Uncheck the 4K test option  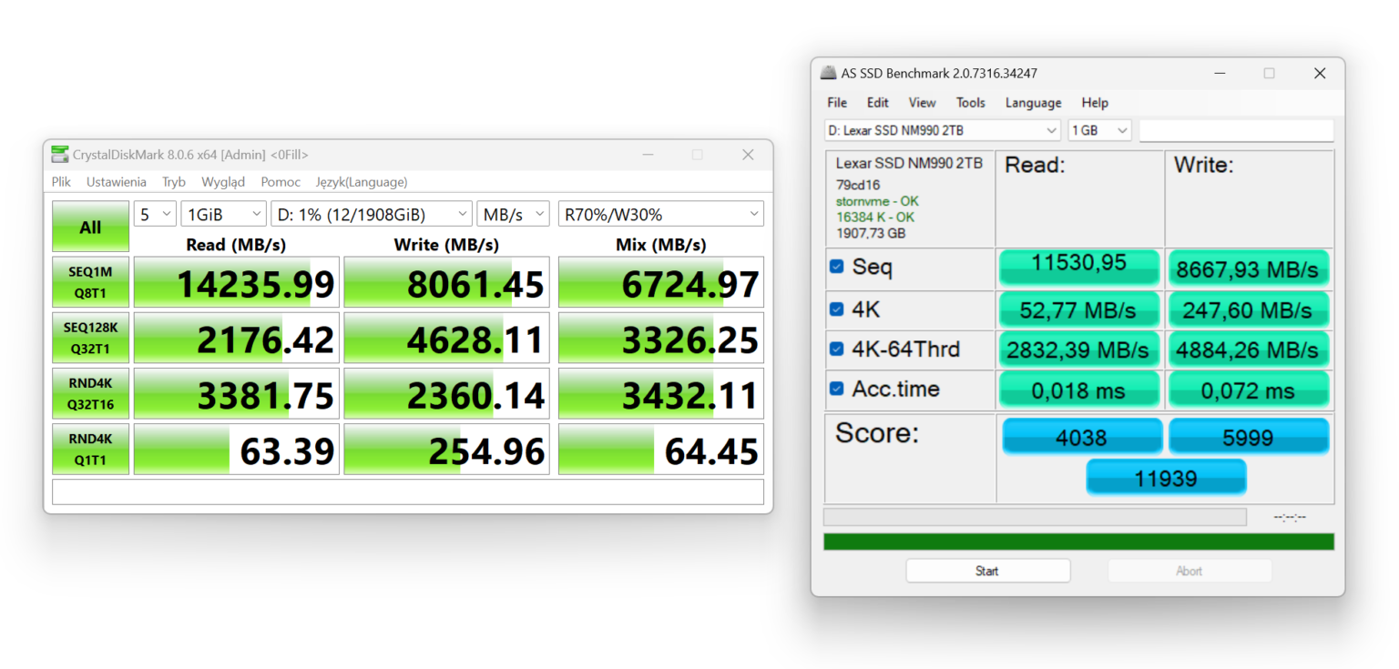pyautogui.click(x=836, y=309)
